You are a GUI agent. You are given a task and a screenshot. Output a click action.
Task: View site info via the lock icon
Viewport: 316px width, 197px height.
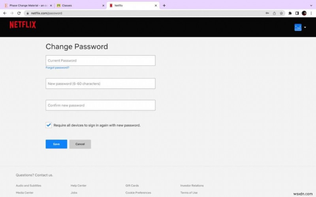28,13
